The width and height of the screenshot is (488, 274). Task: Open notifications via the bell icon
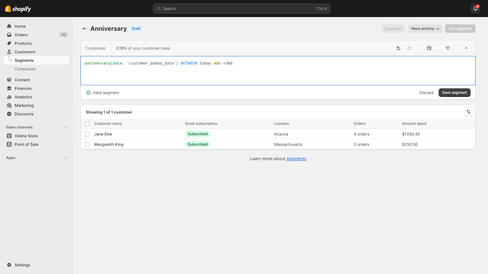475,9
